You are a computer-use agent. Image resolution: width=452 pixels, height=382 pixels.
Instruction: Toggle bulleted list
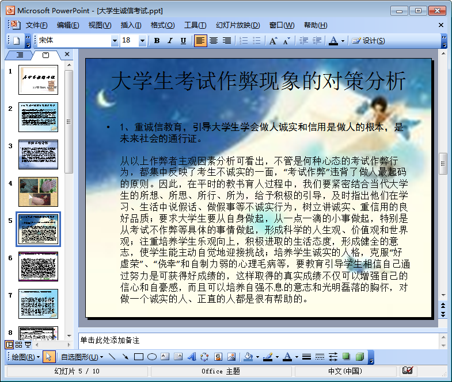click(x=257, y=41)
